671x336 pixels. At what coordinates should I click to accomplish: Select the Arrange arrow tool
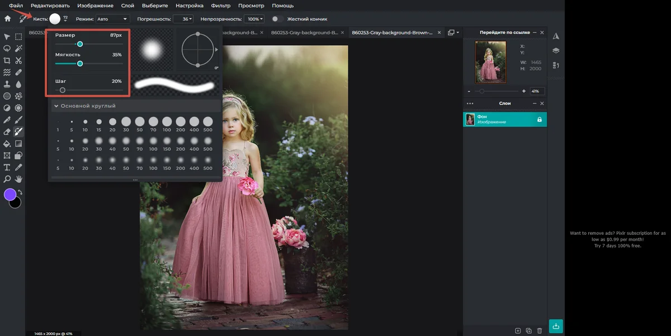(x=7, y=36)
